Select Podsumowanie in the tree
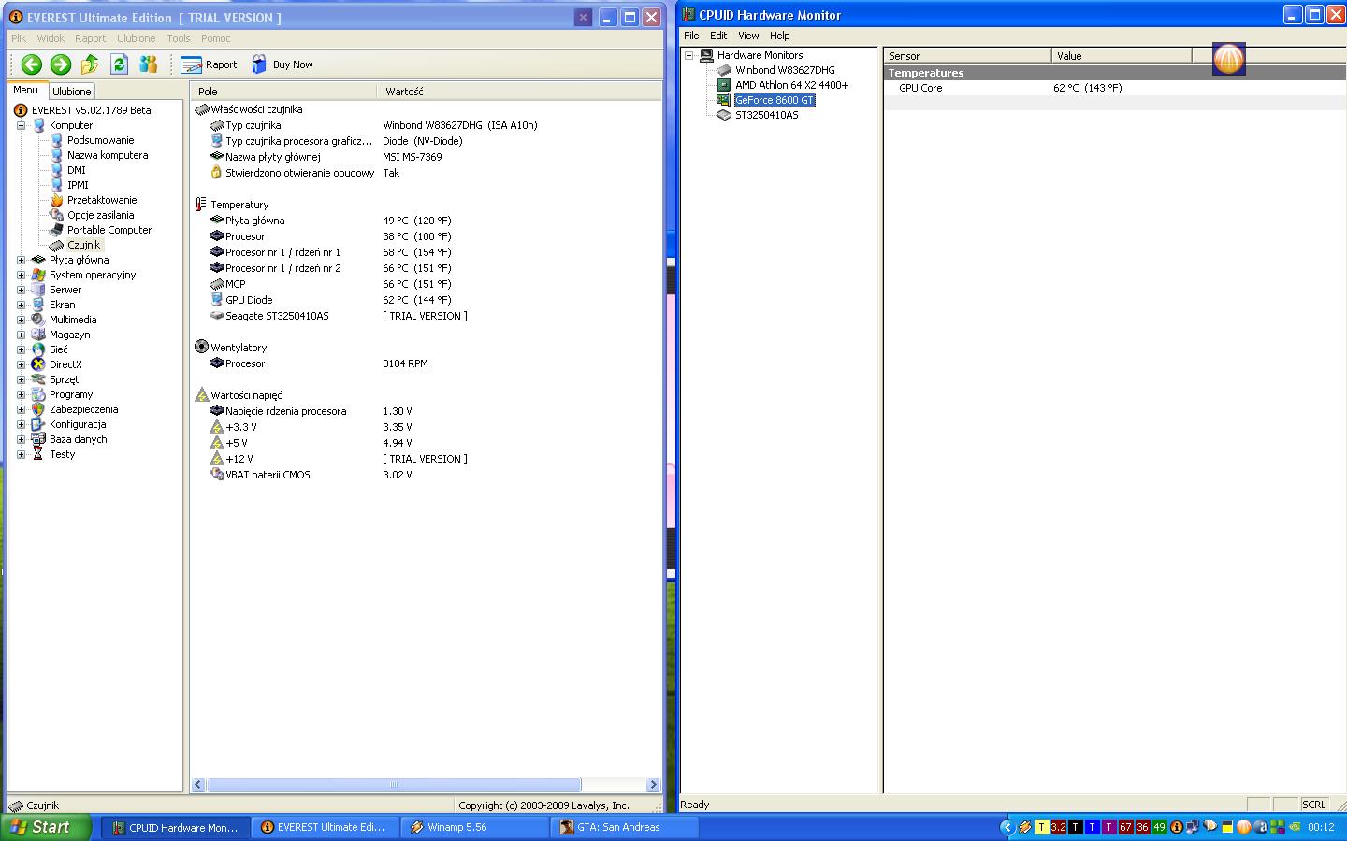 pos(100,140)
